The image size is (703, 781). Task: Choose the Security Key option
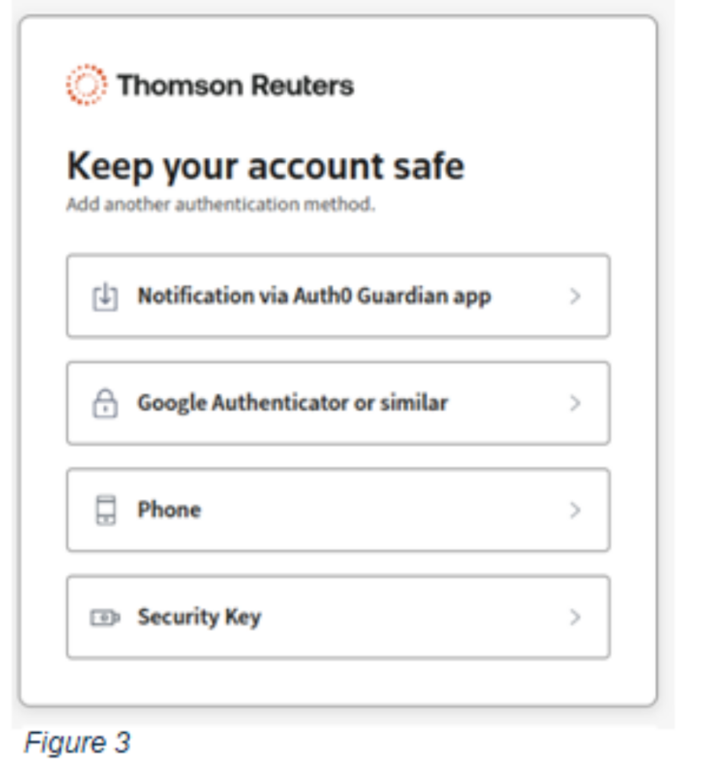pyautogui.click(x=338, y=617)
